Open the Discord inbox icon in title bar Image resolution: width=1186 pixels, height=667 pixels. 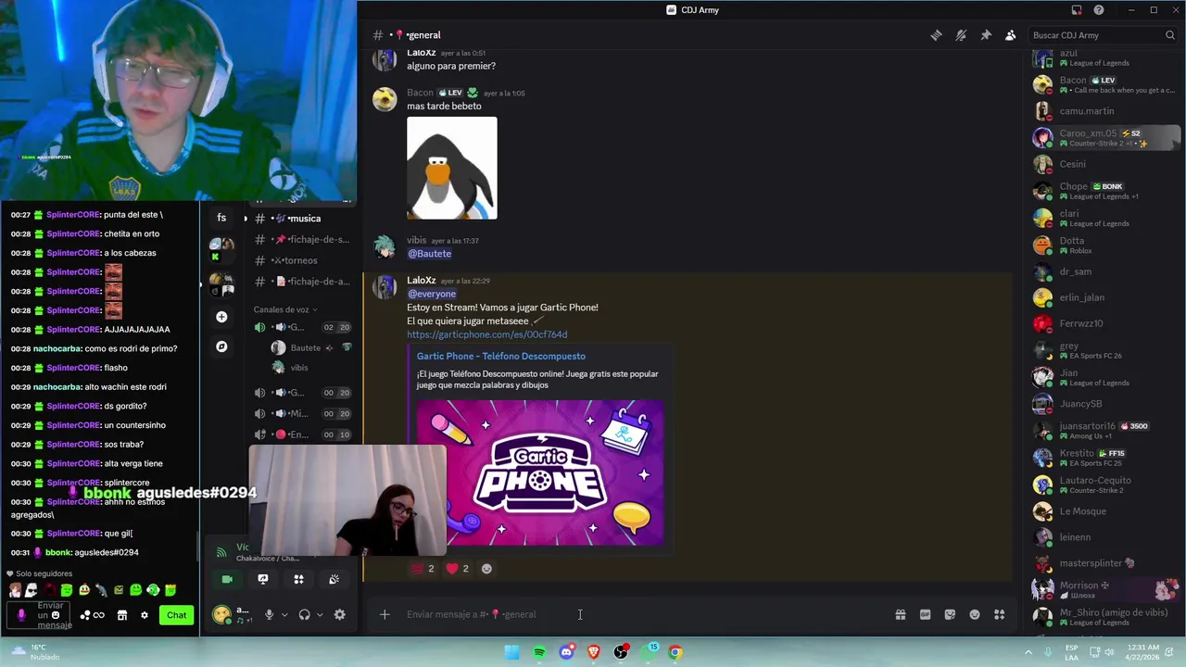[x=1077, y=10]
